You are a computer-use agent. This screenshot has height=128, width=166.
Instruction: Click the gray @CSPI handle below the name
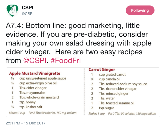point(27,14)
